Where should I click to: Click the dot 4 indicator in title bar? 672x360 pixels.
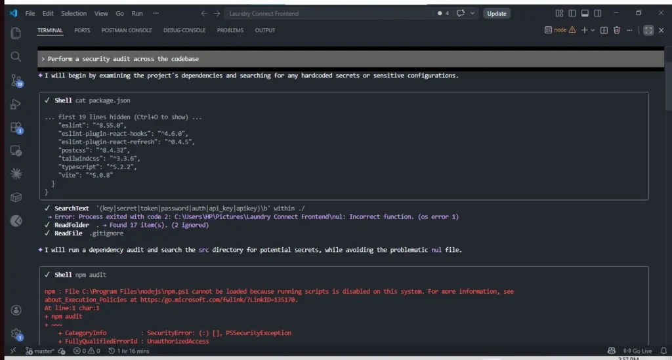pyautogui.click(x=443, y=13)
